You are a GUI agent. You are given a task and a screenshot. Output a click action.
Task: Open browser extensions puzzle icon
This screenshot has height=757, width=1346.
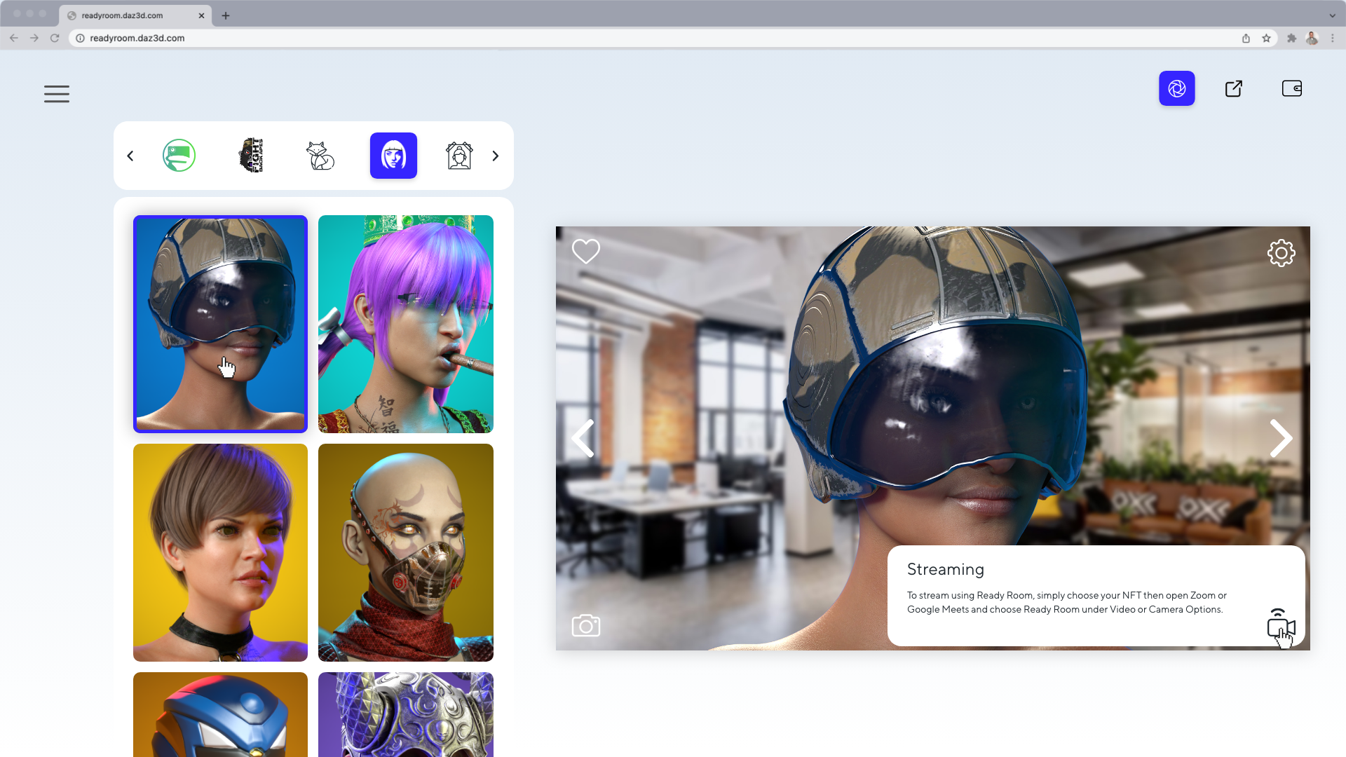click(1291, 38)
